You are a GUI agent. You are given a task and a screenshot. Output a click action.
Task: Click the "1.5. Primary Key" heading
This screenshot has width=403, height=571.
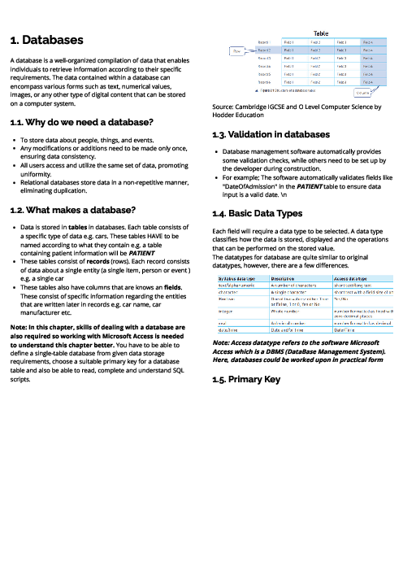coord(246,380)
